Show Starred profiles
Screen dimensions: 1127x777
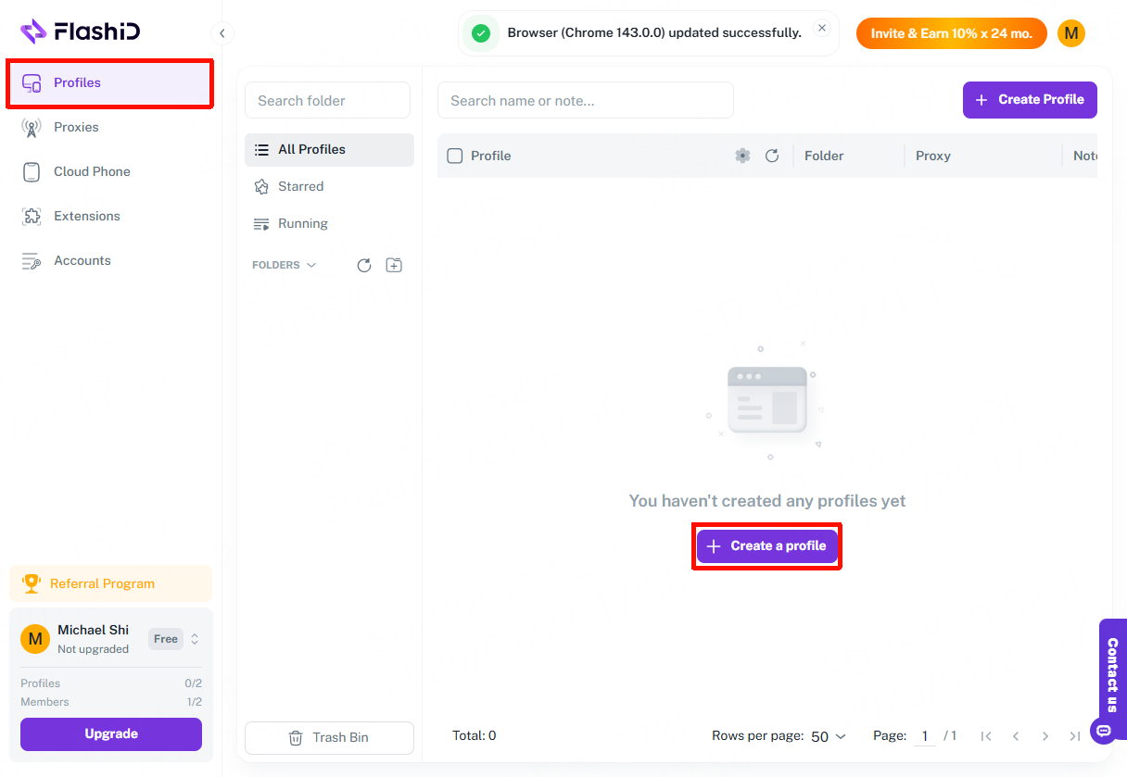[300, 186]
